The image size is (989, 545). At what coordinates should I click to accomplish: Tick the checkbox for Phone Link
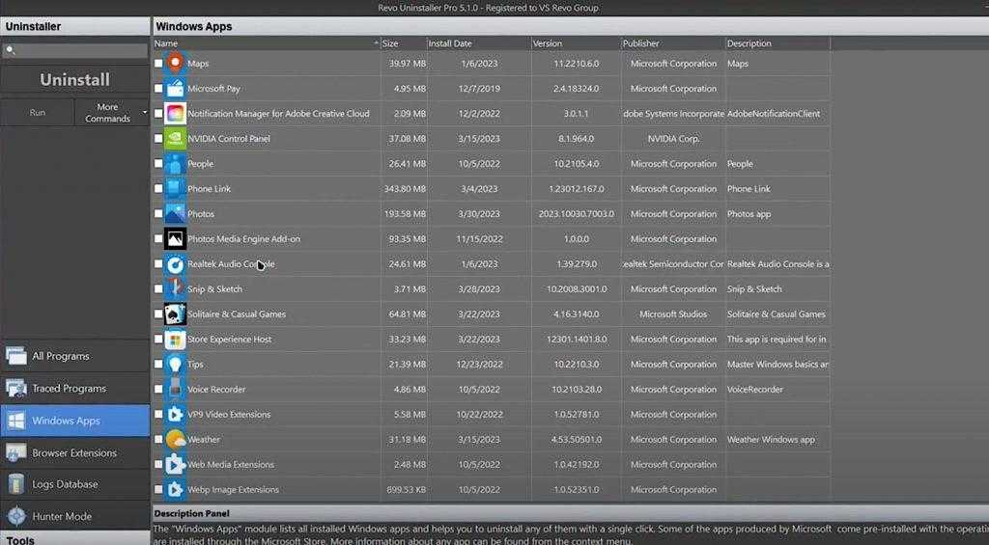point(158,189)
